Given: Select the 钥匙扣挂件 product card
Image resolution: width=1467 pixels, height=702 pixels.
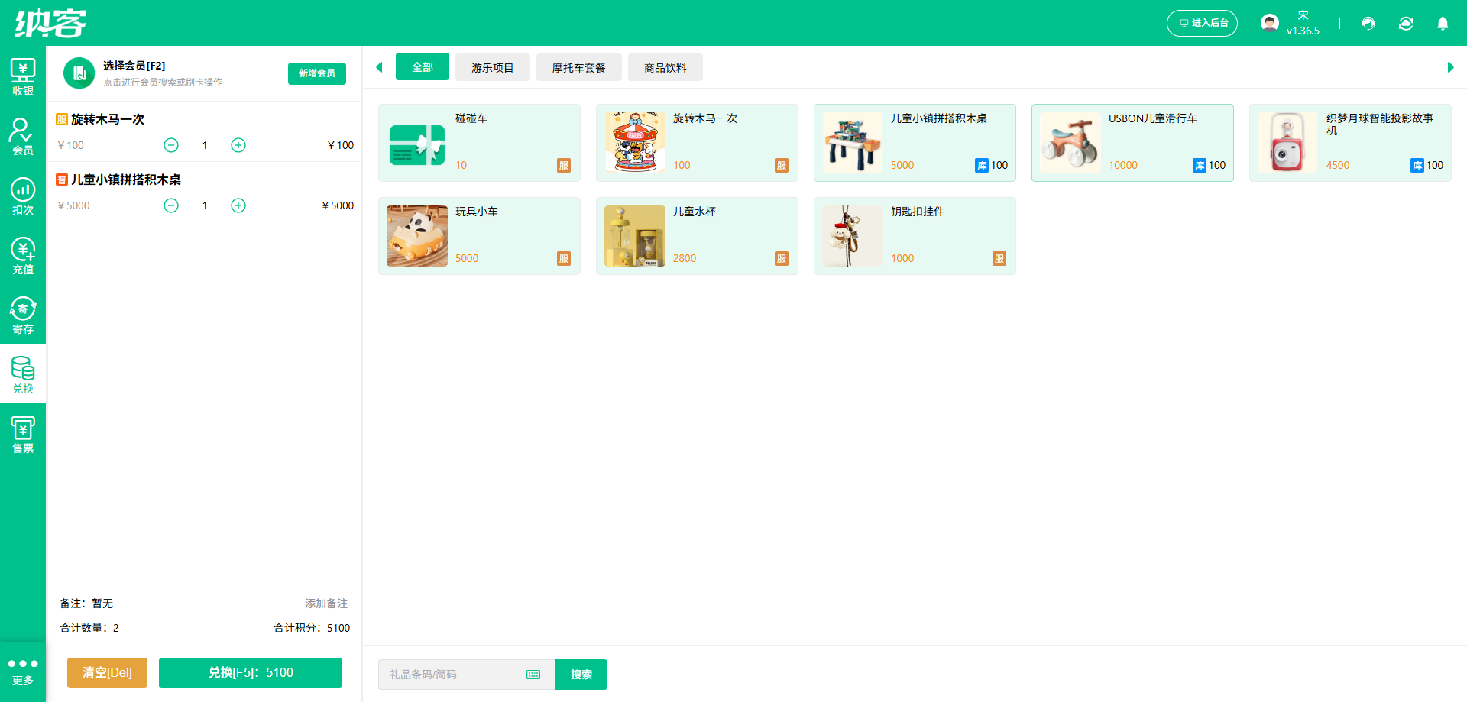Looking at the screenshot, I should (x=915, y=236).
